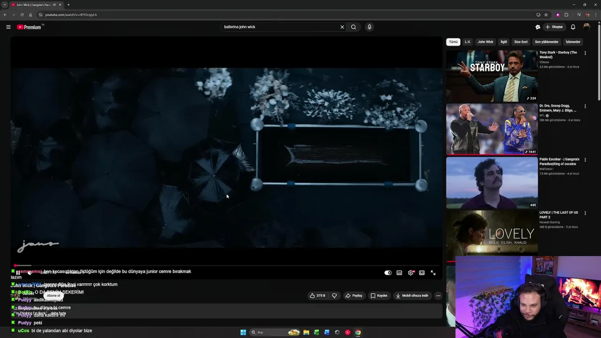
Task: Clear the search box with the X
Action: point(342,27)
